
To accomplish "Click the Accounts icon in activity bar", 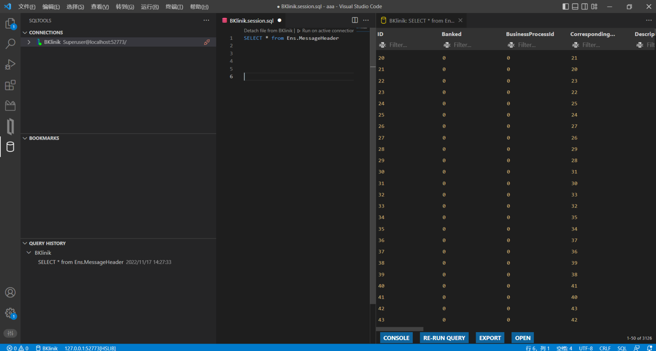I will pos(10,292).
